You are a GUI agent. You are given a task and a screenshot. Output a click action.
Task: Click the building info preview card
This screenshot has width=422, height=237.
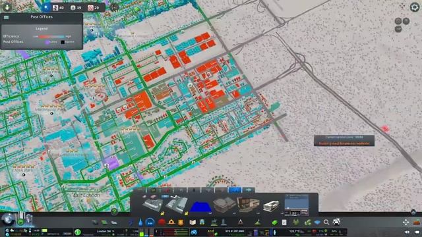297,205
